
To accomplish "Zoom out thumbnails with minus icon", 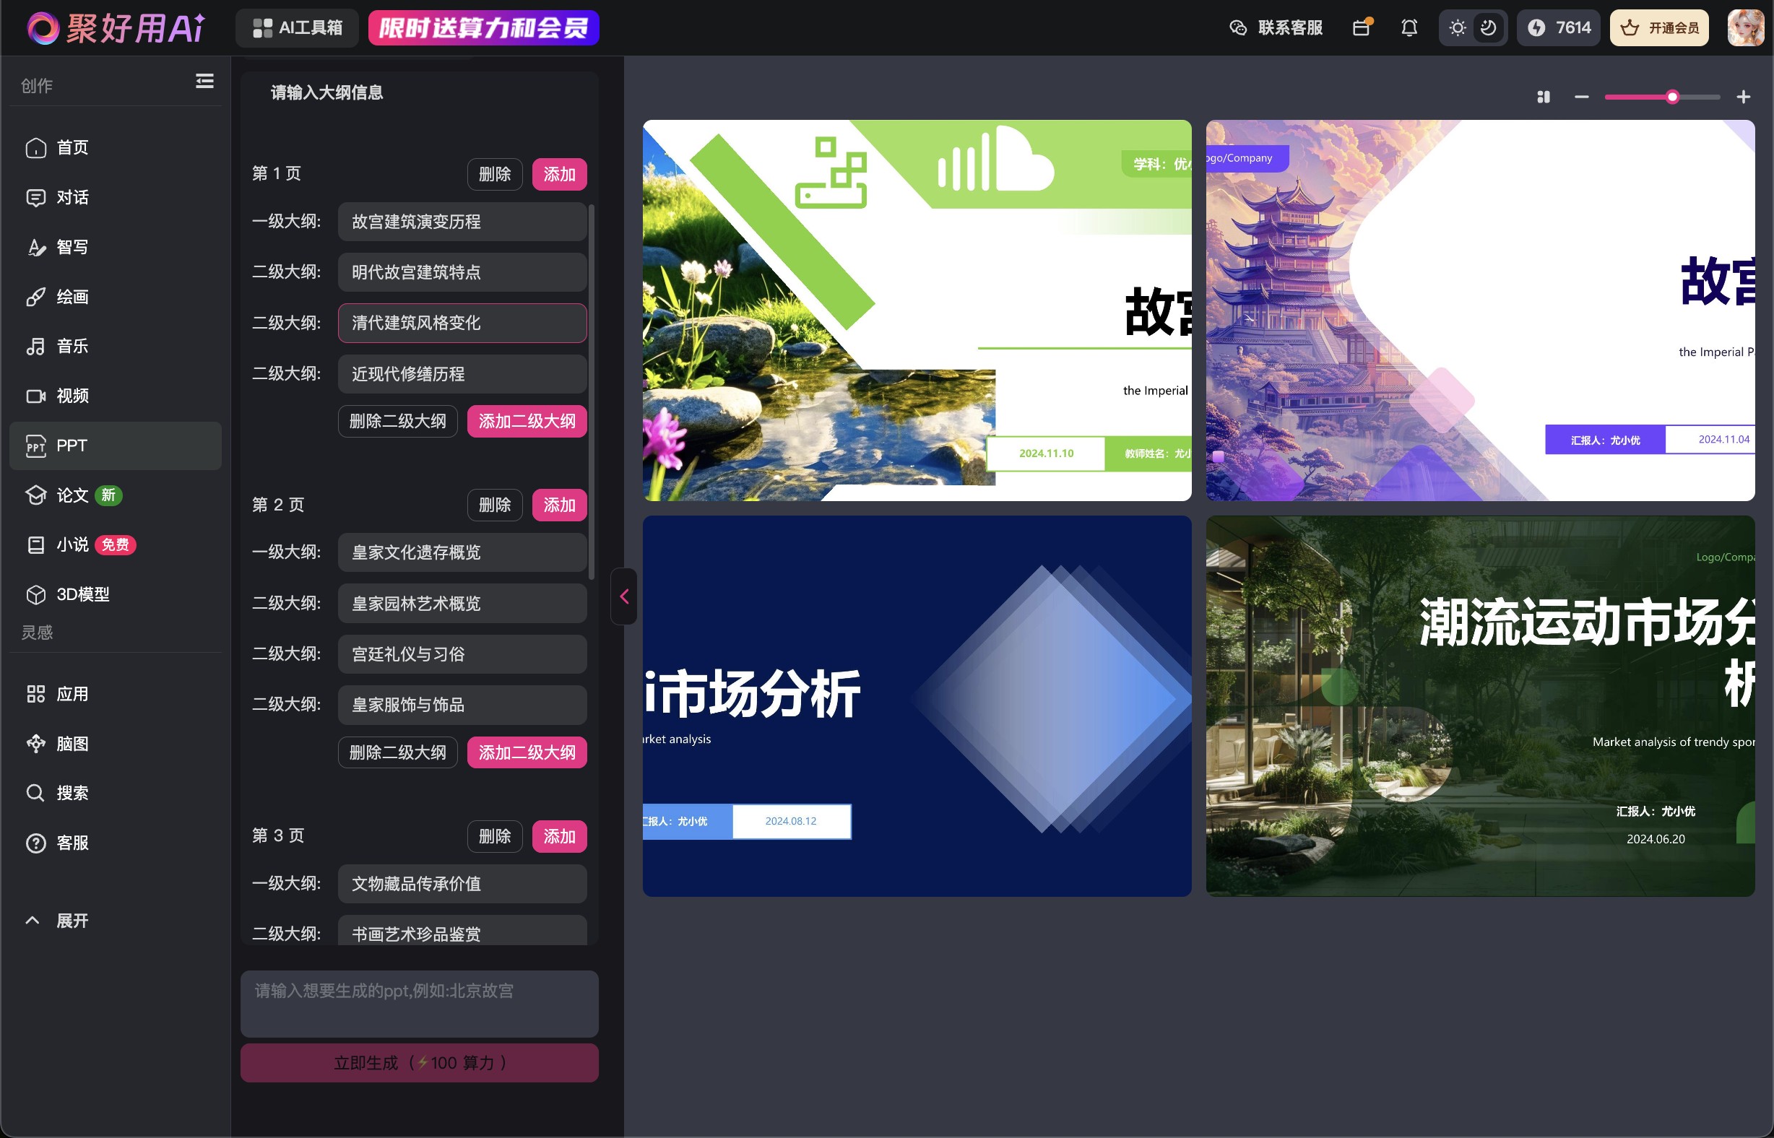I will click(x=1581, y=97).
